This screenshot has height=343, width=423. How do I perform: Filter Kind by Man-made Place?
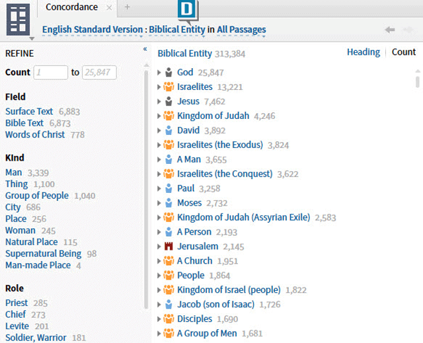tap(38, 265)
